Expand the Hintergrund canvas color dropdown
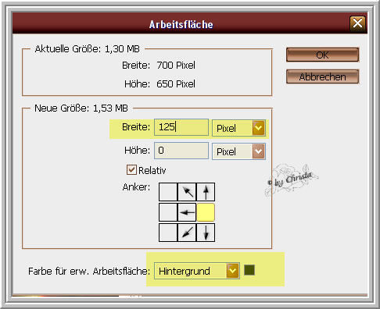This screenshot has width=380, height=309. (x=197, y=271)
